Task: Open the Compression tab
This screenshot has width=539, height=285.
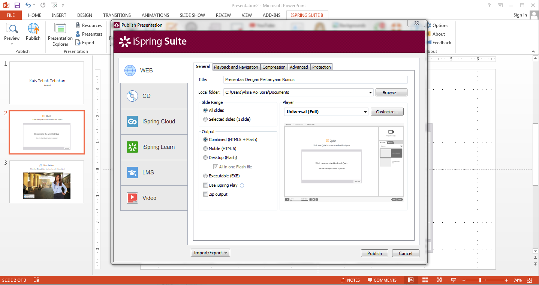Action: [274, 67]
